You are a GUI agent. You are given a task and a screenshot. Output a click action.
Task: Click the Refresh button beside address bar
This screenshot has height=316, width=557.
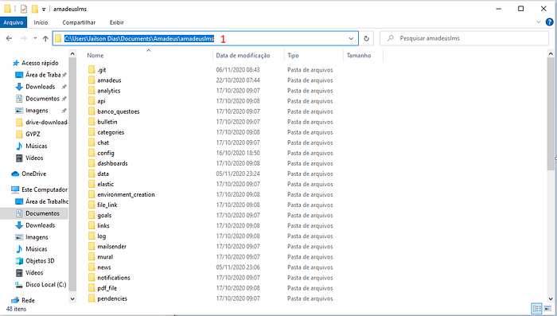click(x=366, y=38)
